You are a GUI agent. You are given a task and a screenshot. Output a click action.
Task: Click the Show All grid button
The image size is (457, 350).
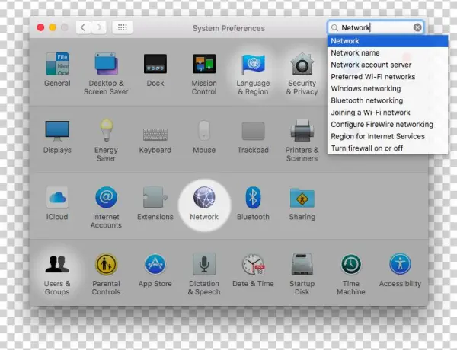(123, 27)
